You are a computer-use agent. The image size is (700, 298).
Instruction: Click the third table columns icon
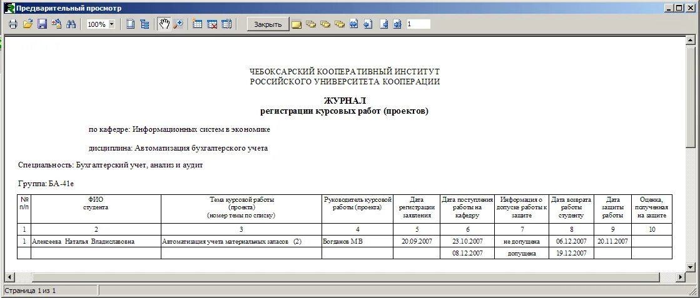[x=227, y=24]
